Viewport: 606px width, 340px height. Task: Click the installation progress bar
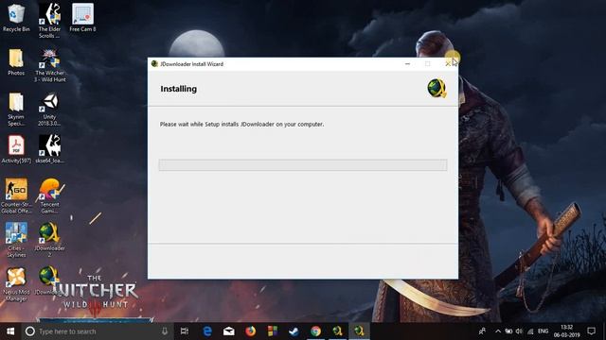click(x=303, y=165)
